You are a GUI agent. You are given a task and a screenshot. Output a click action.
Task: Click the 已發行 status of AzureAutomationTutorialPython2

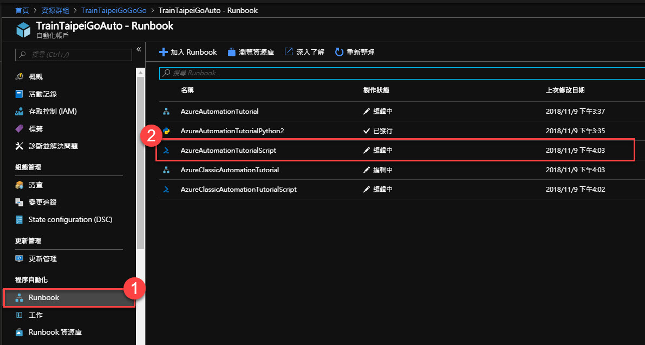click(383, 131)
